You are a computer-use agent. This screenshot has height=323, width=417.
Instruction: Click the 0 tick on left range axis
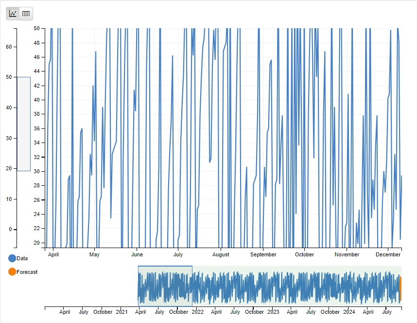tap(11, 229)
